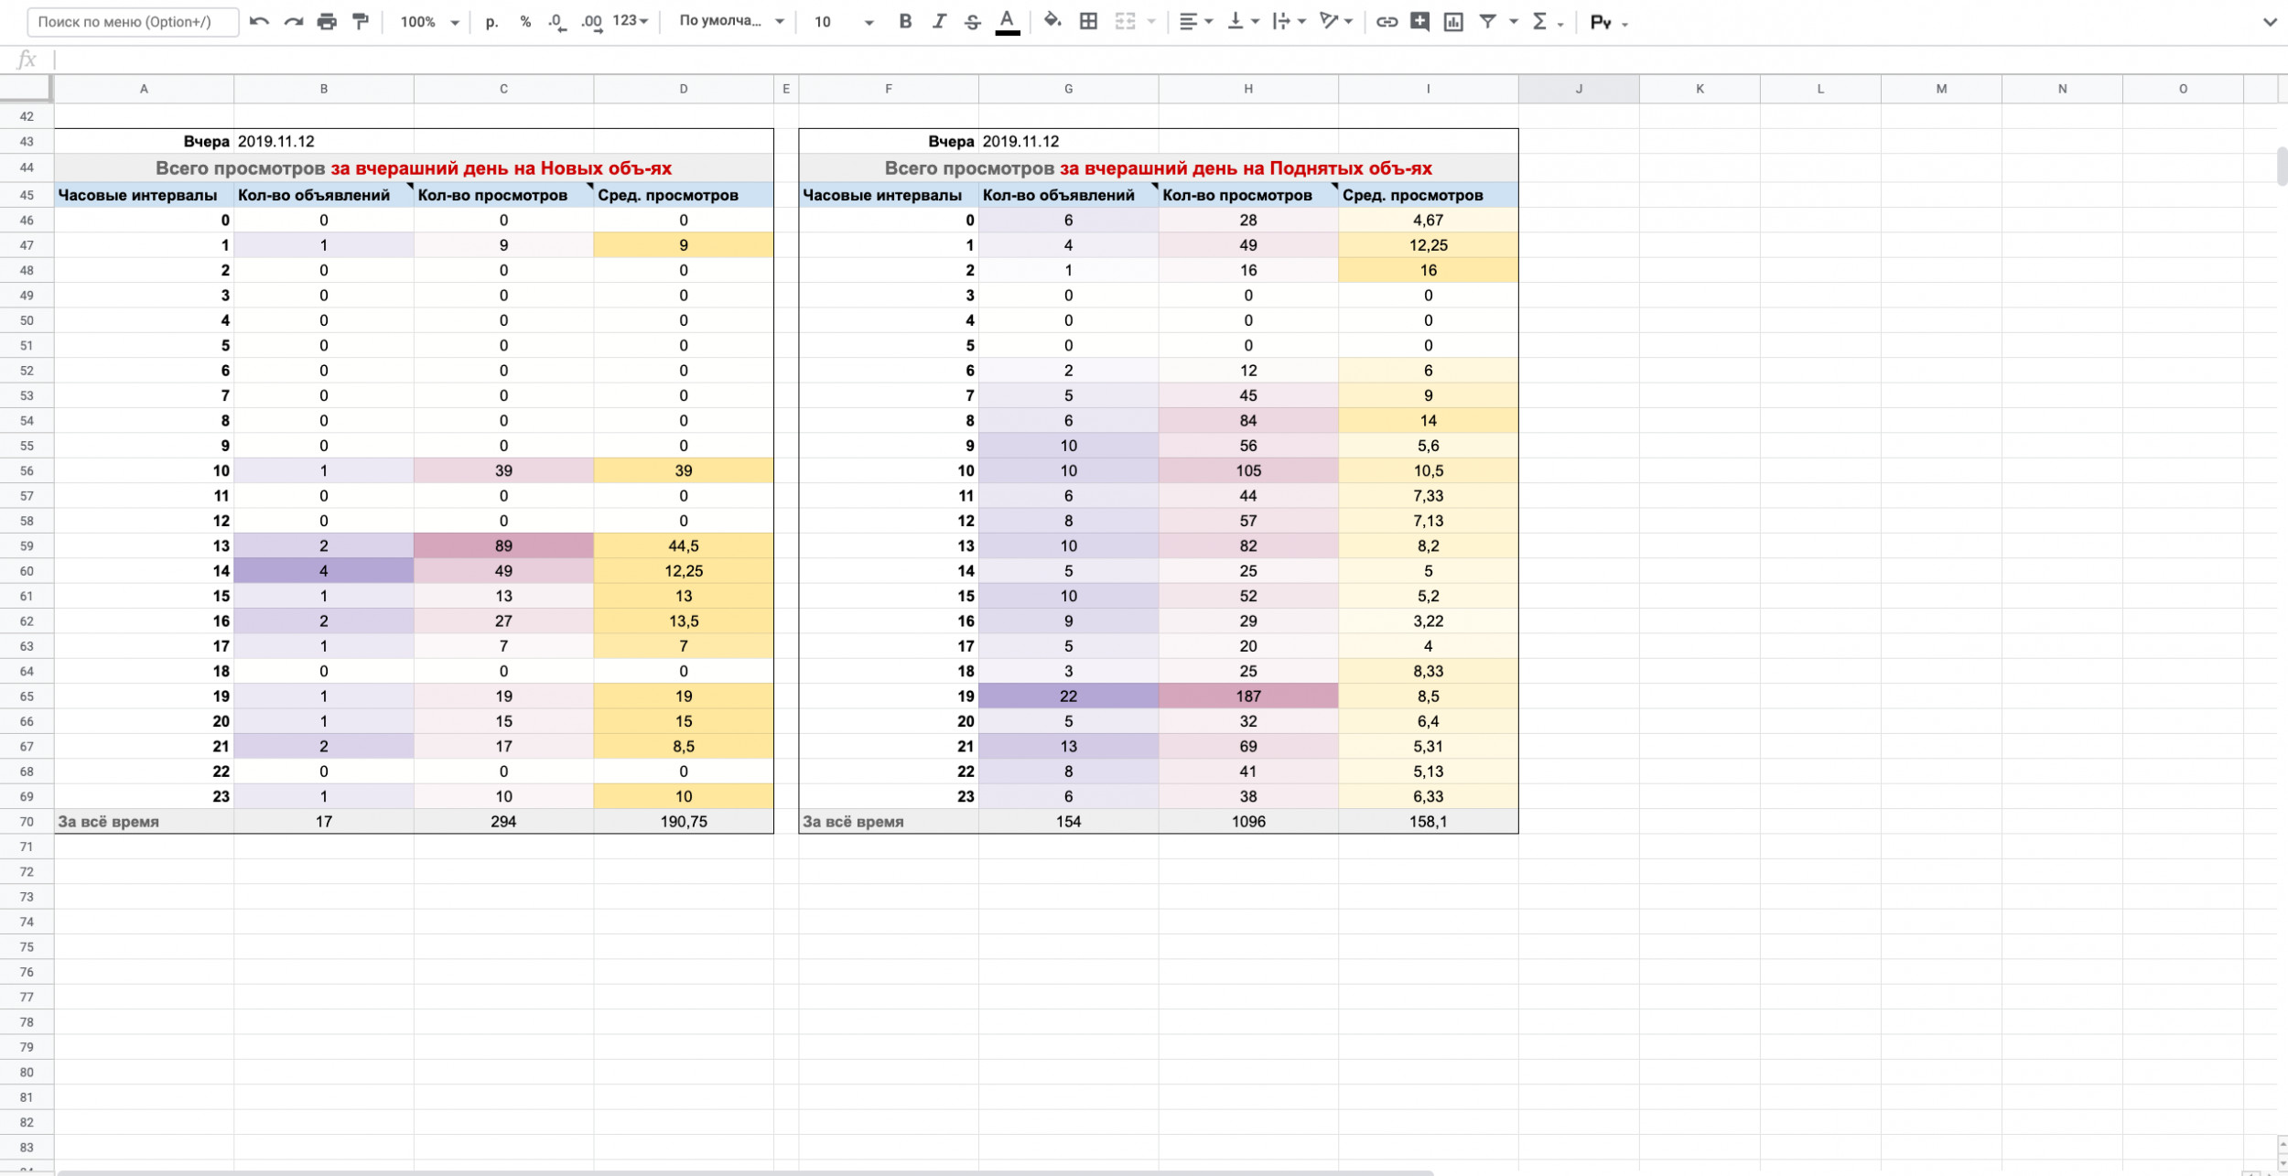Click left table's 2019.11.12 date cell

[324, 142]
